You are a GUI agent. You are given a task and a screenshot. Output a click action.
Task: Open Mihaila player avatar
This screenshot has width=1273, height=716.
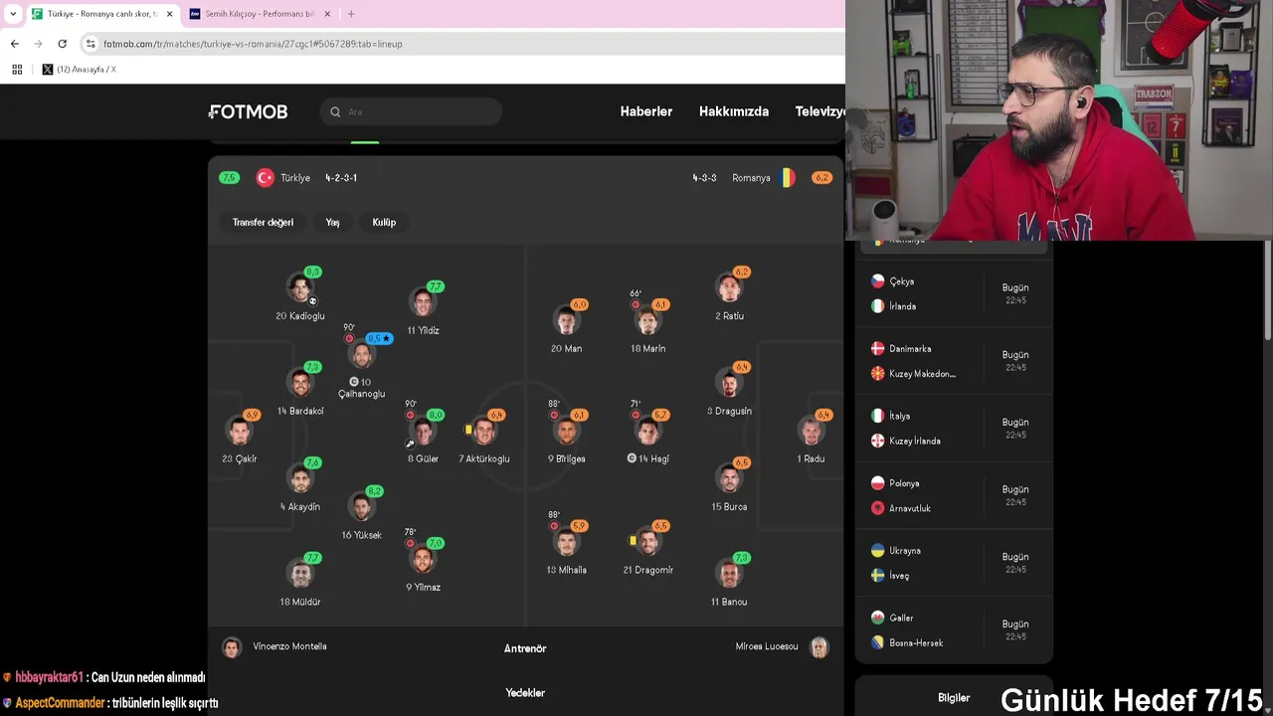[x=566, y=543]
